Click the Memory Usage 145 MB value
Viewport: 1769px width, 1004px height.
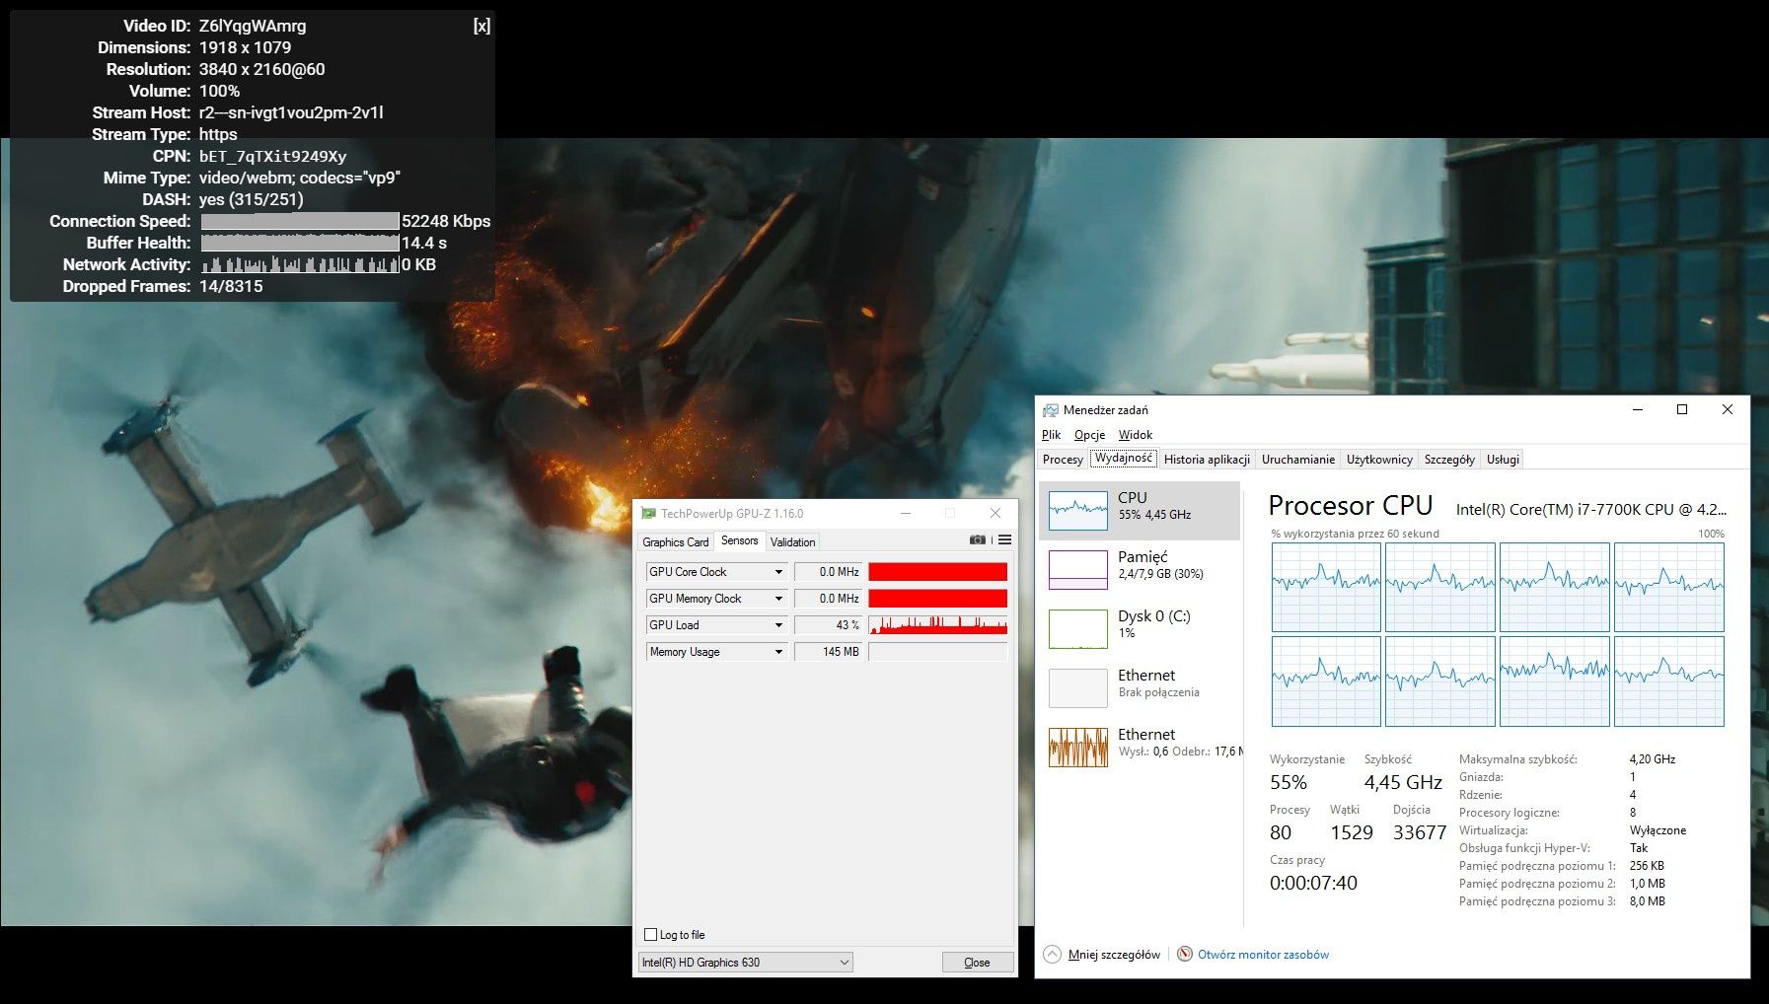[828, 652]
